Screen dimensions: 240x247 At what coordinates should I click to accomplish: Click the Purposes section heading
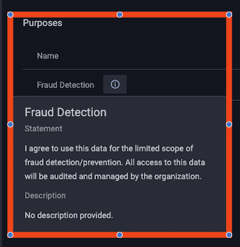click(43, 23)
